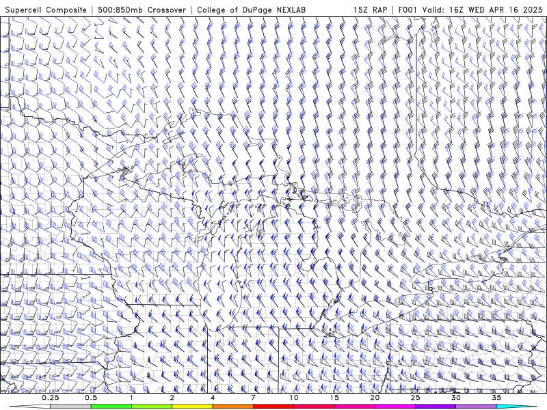The image size is (547, 410).
Task: Click the '15' legend value
Action: 334,398
